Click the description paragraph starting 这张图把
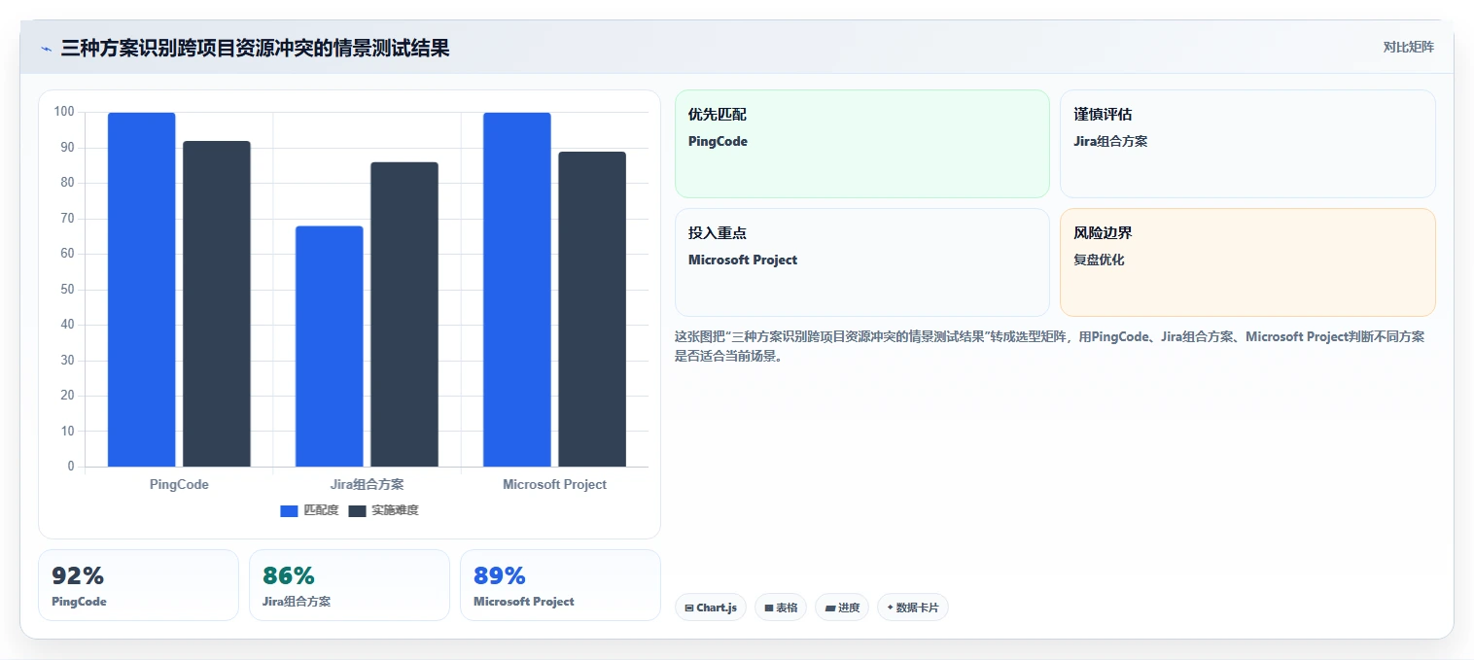This screenshot has height=660, width=1474. [1050, 346]
